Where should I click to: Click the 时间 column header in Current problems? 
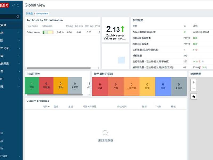click(x=45, y=106)
